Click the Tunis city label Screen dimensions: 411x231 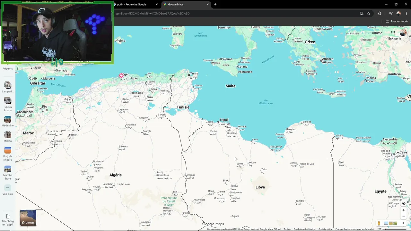pos(194,73)
